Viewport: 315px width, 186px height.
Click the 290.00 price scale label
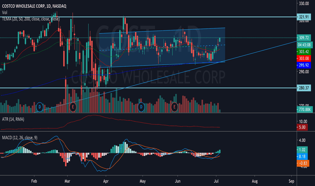click(304, 72)
